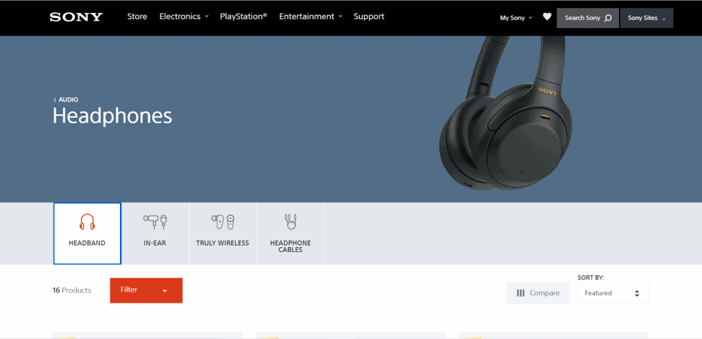Click the 16 Products count text
Viewport: 702px width, 339px height.
tap(71, 290)
